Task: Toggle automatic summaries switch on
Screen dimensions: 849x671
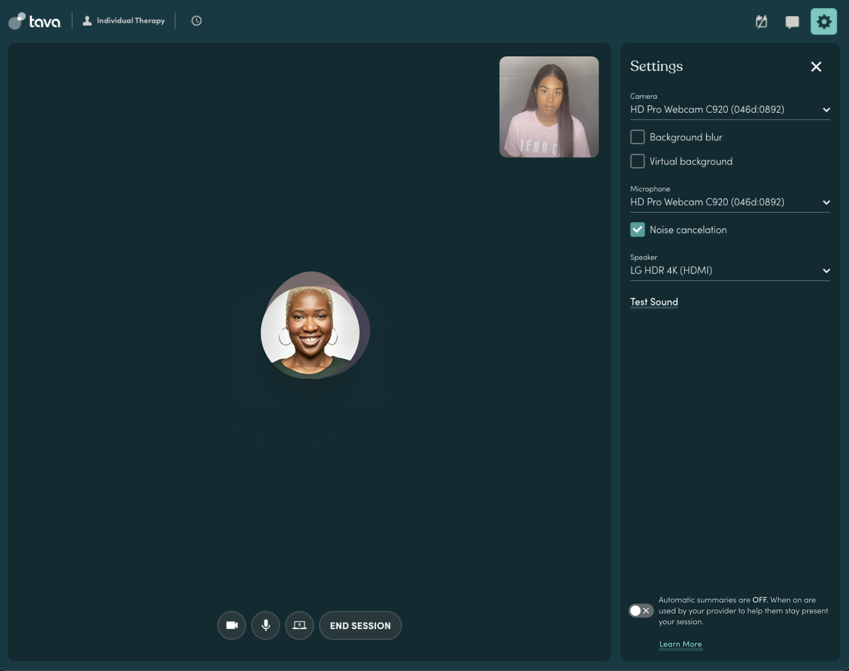Action: 641,611
